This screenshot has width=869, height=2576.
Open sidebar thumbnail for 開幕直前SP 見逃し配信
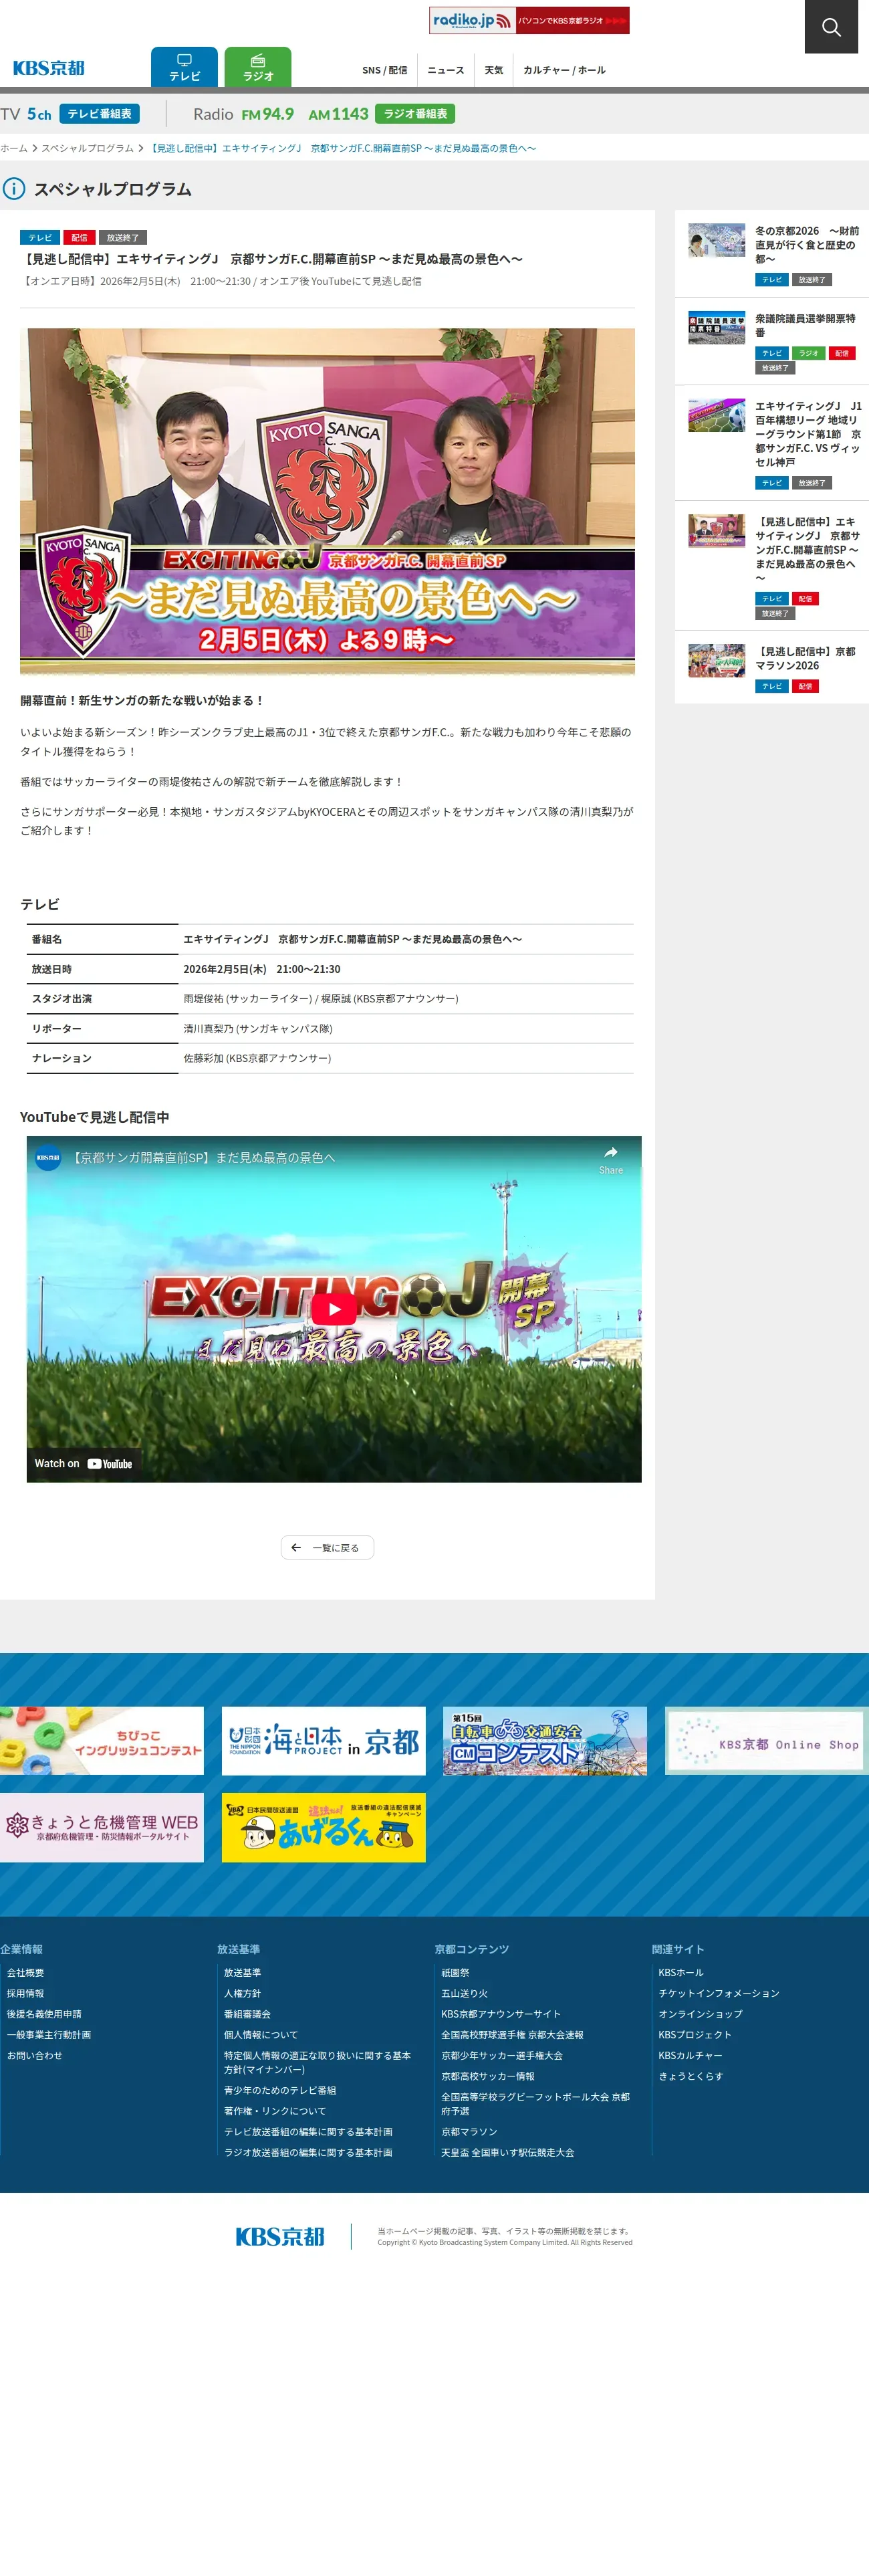coord(716,531)
